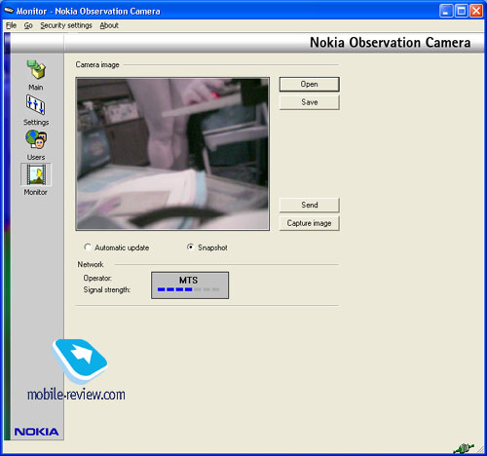This screenshot has width=487, height=456.
Task: Click the connection plug status icon
Action: pos(464,448)
